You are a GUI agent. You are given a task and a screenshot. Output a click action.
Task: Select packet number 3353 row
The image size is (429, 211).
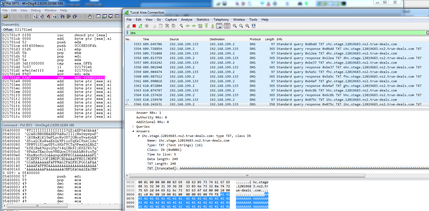click(277, 44)
